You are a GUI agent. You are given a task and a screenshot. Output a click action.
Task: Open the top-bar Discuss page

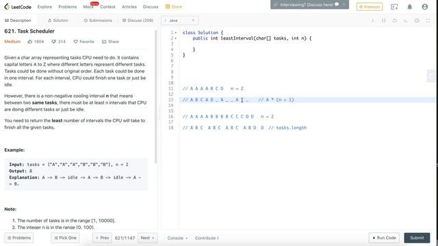[151, 7]
